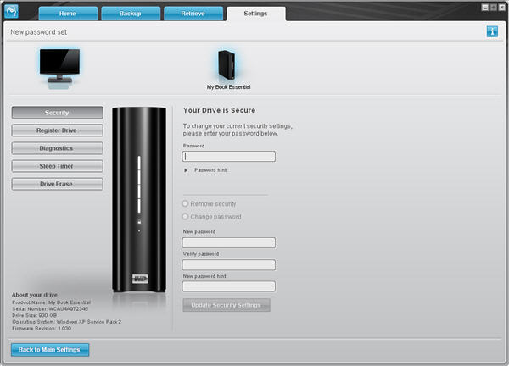
Task: Open the Diagnostics settings
Action: point(58,148)
